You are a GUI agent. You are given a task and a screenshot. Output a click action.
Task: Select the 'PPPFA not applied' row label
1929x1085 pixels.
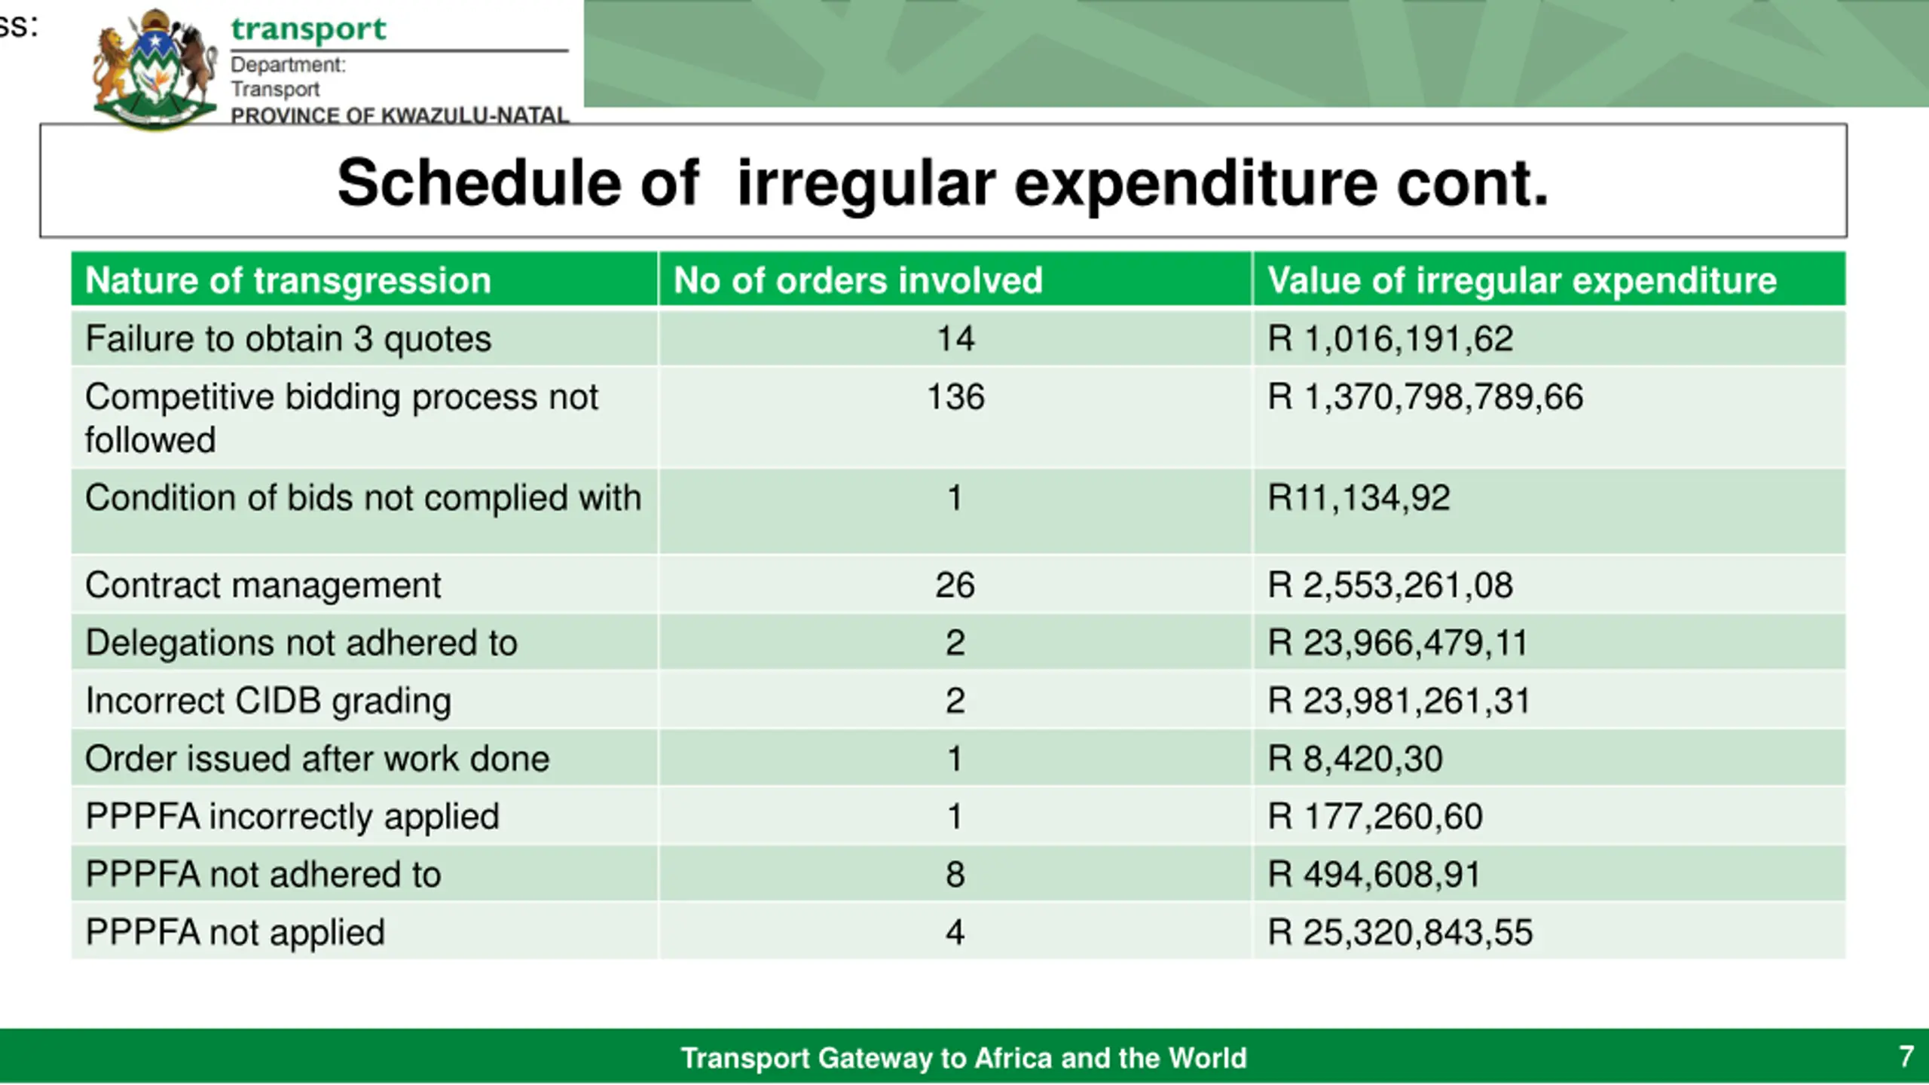(235, 932)
